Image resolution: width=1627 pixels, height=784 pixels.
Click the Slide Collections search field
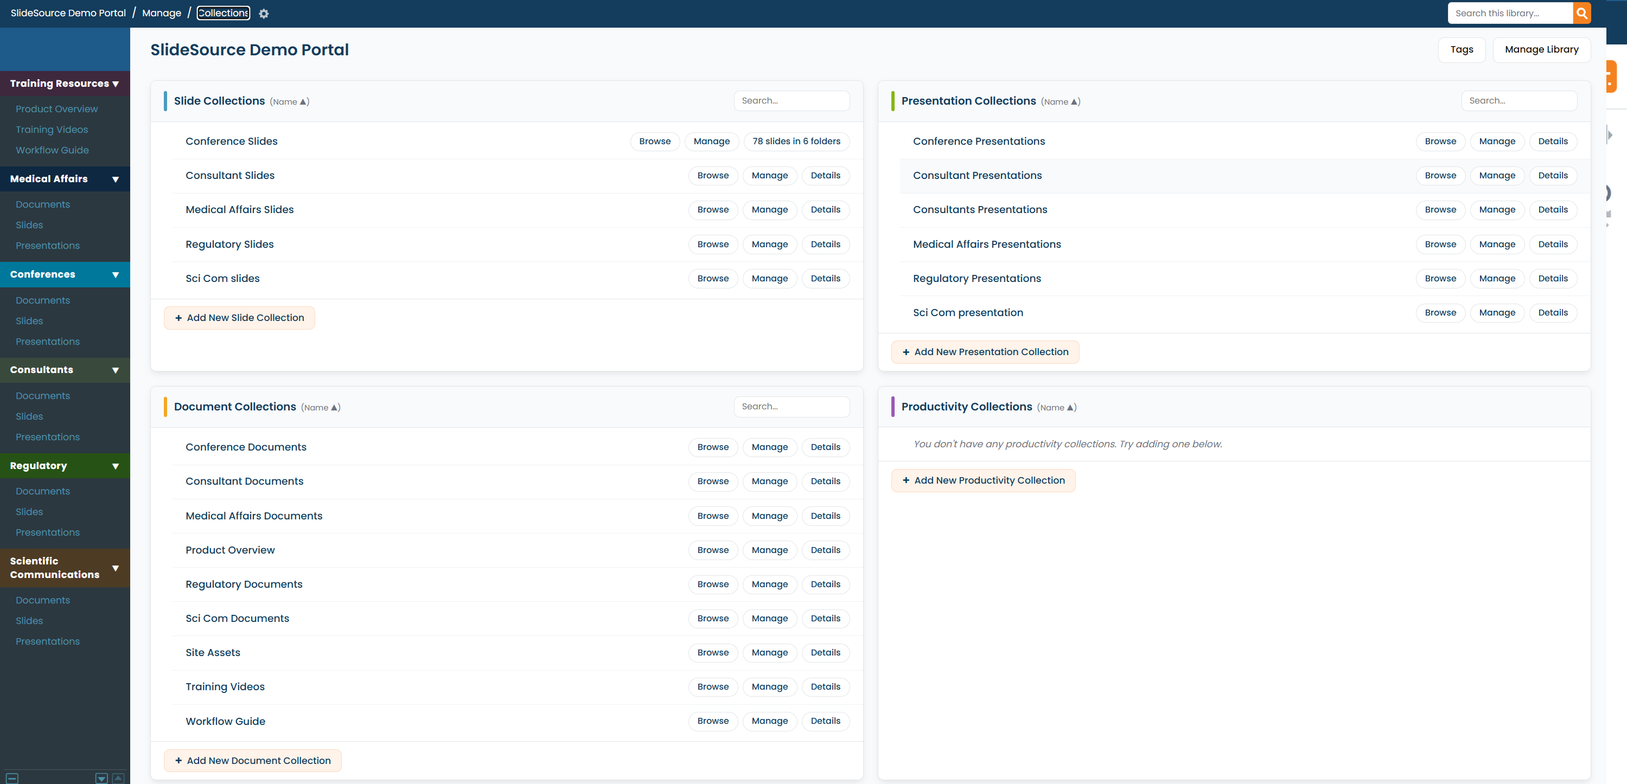point(792,101)
